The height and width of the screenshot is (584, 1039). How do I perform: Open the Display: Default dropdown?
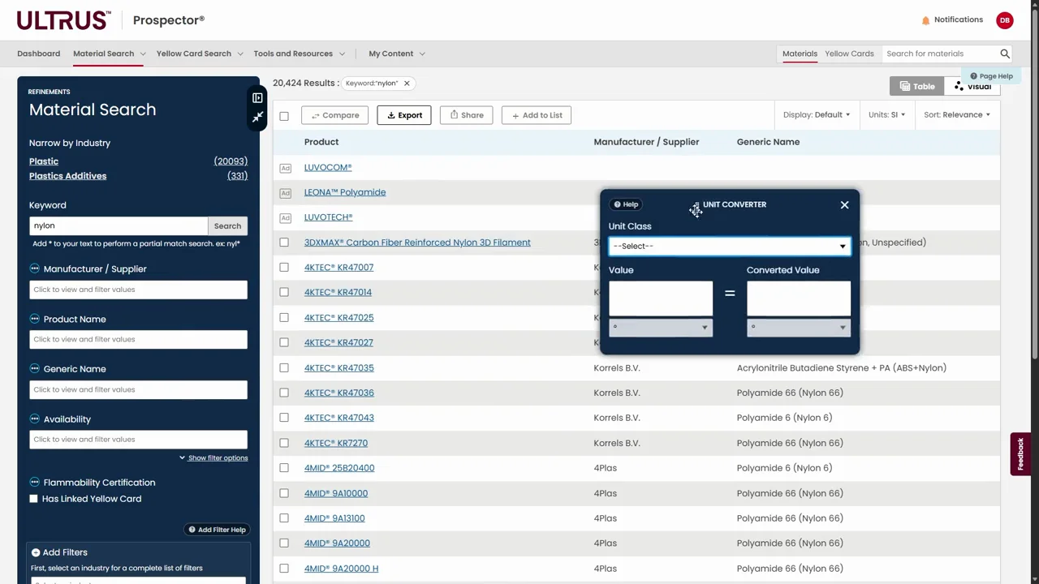point(816,114)
